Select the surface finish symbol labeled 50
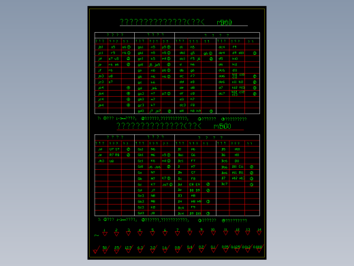The width and height of the screenshot is (354, 266). [x=106, y=250]
